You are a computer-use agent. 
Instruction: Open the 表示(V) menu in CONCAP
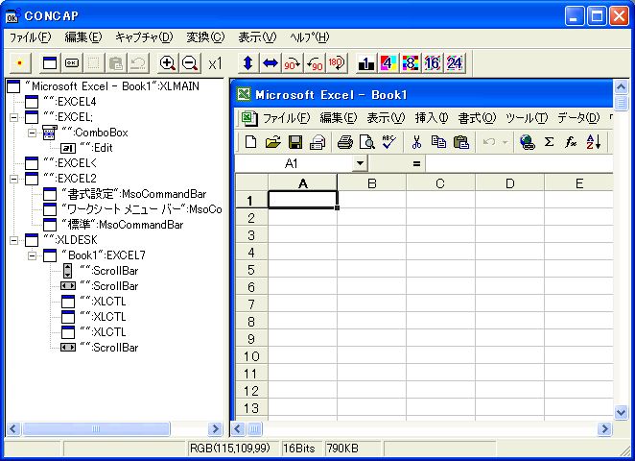pyautogui.click(x=257, y=37)
